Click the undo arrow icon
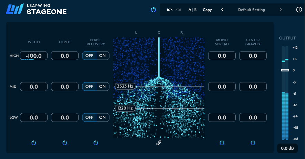This screenshot has height=159, width=305. [x=170, y=10]
